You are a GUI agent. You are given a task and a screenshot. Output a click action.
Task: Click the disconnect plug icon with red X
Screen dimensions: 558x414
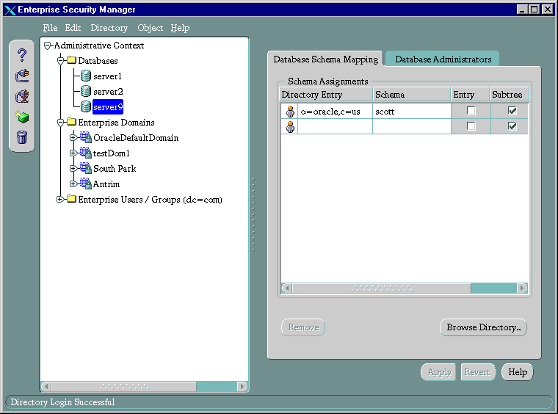22,96
